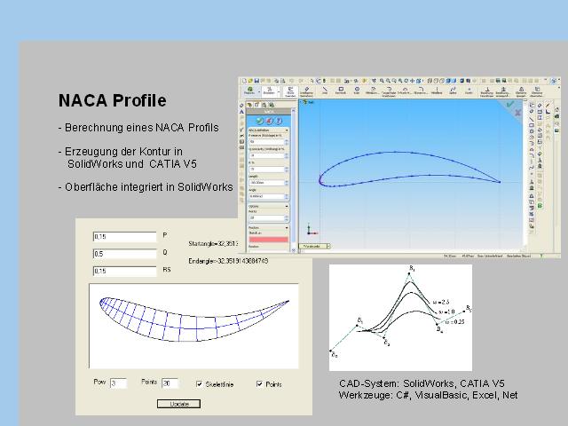Select the rectangle tool in right toolbar
This screenshot has width=568, height=426.
(532, 125)
